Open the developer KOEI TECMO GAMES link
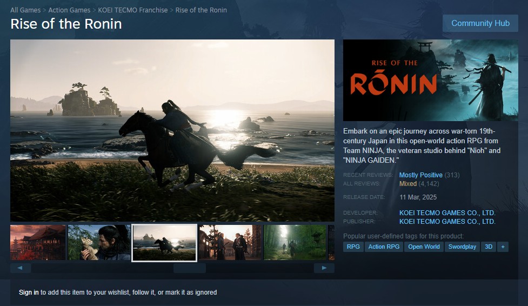528x306 pixels. click(447, 213)
